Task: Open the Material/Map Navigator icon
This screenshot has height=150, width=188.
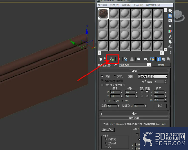Action: [170, 52]
